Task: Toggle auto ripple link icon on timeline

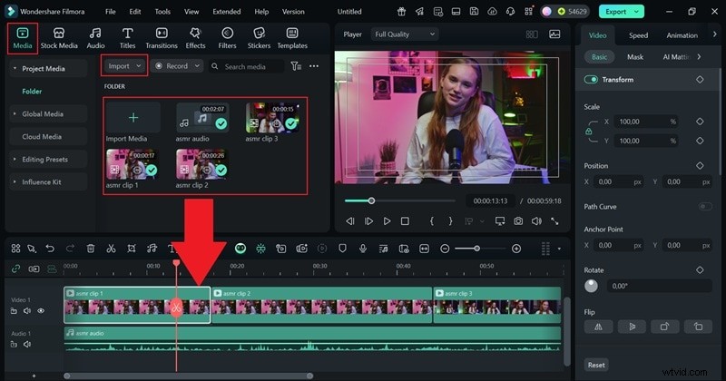Action: click(15, 269)
